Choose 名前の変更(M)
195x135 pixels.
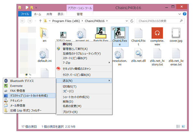pyautogui.click(x=84, y=106)
